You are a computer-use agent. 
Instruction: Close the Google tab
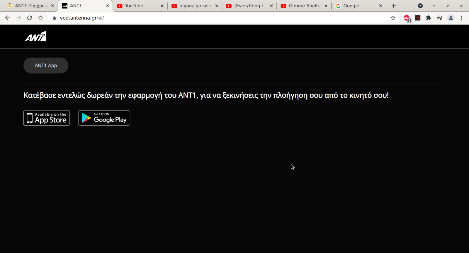(x=380, y=6)
